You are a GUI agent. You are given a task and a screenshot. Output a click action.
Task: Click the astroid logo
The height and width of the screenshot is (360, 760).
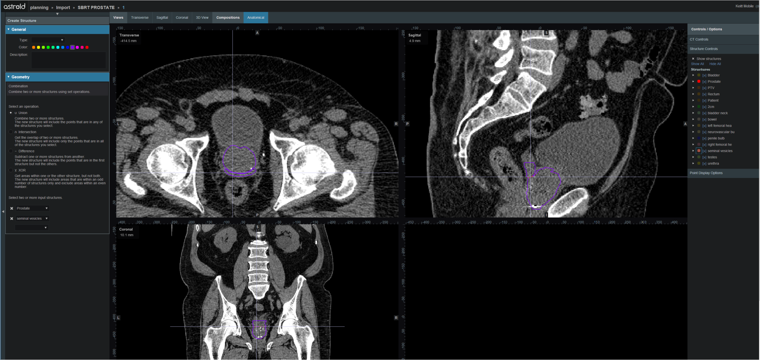pyautogui.click(x=14, y=6)
